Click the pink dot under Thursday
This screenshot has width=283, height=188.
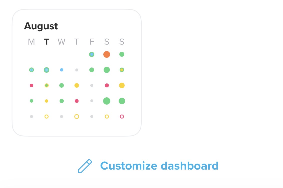[77, 101]
